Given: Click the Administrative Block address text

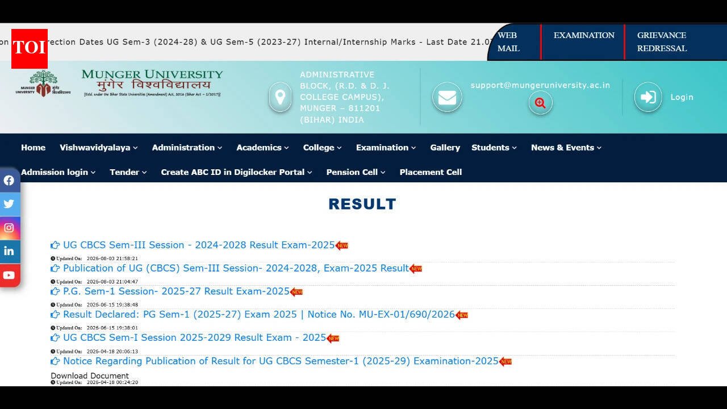Looking at the screenshot, I should pyautogui.click(x=345, y=97).
